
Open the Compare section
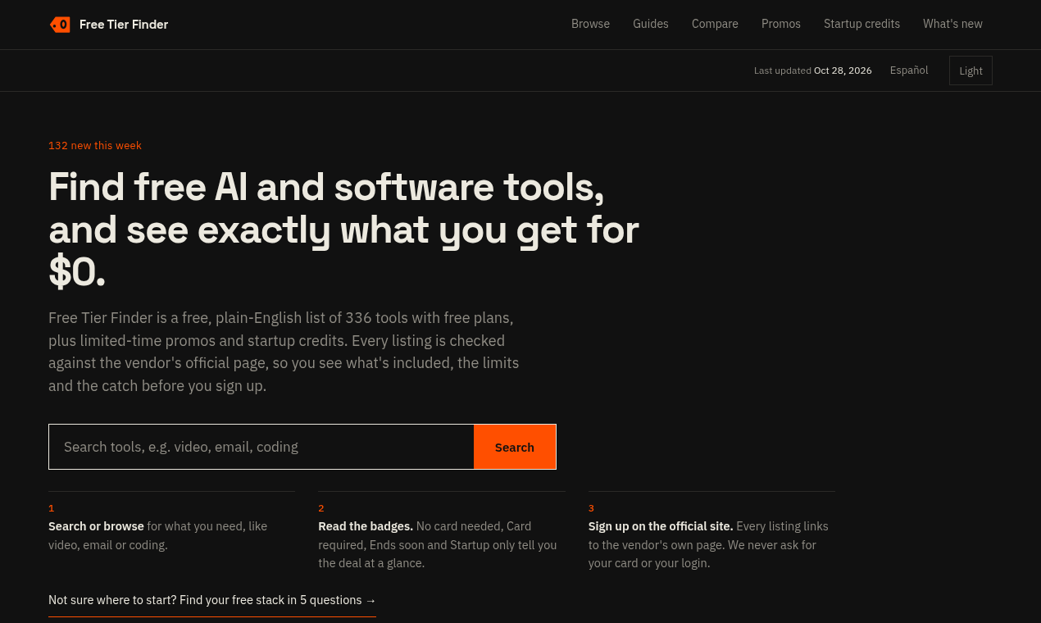(715, 24)
